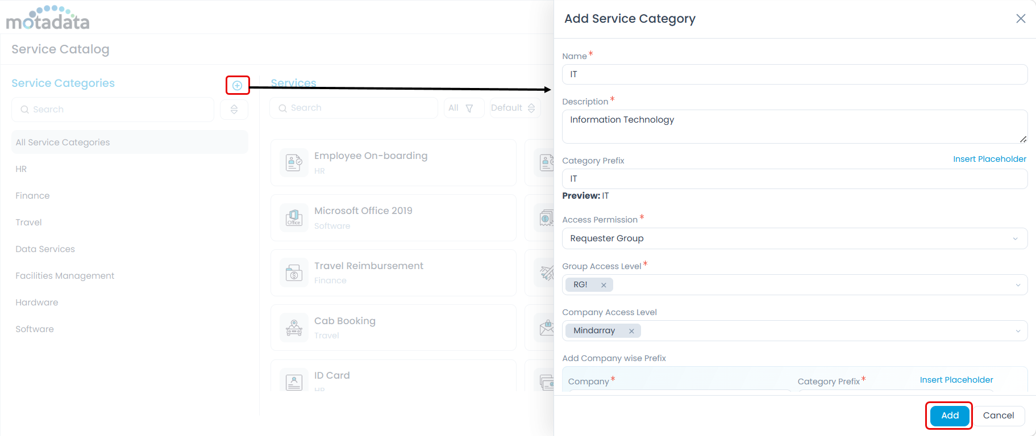The height and width of the screenshot is (436, 1036).
Task: Click the Category Prefix input field
Action: coord(794,179)
